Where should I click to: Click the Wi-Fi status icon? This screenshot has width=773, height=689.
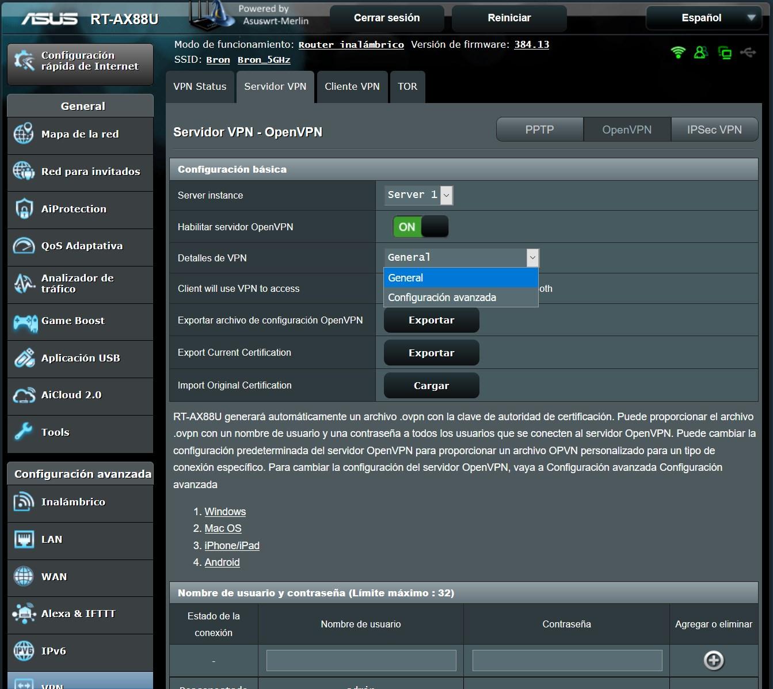pyautogui.click(x=678, y=53)
